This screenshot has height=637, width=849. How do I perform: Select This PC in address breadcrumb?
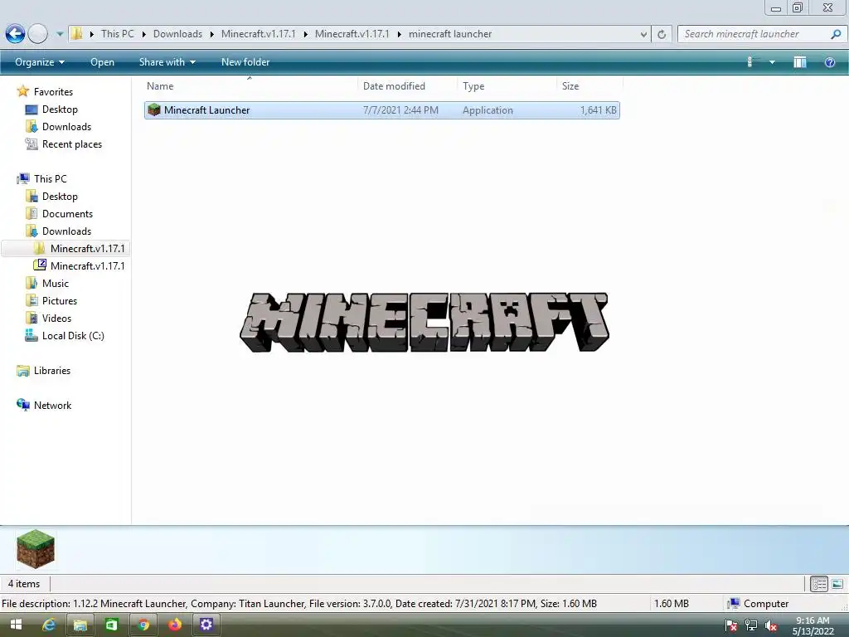118,33
